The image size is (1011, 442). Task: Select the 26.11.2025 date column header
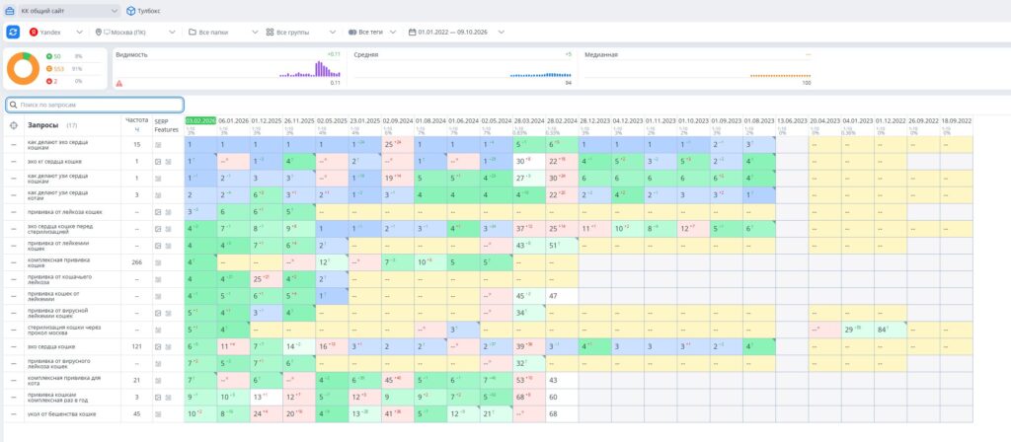click(x=299, y=120)
